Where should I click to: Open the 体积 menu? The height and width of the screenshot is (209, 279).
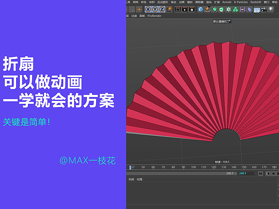[x=152, y=2]
